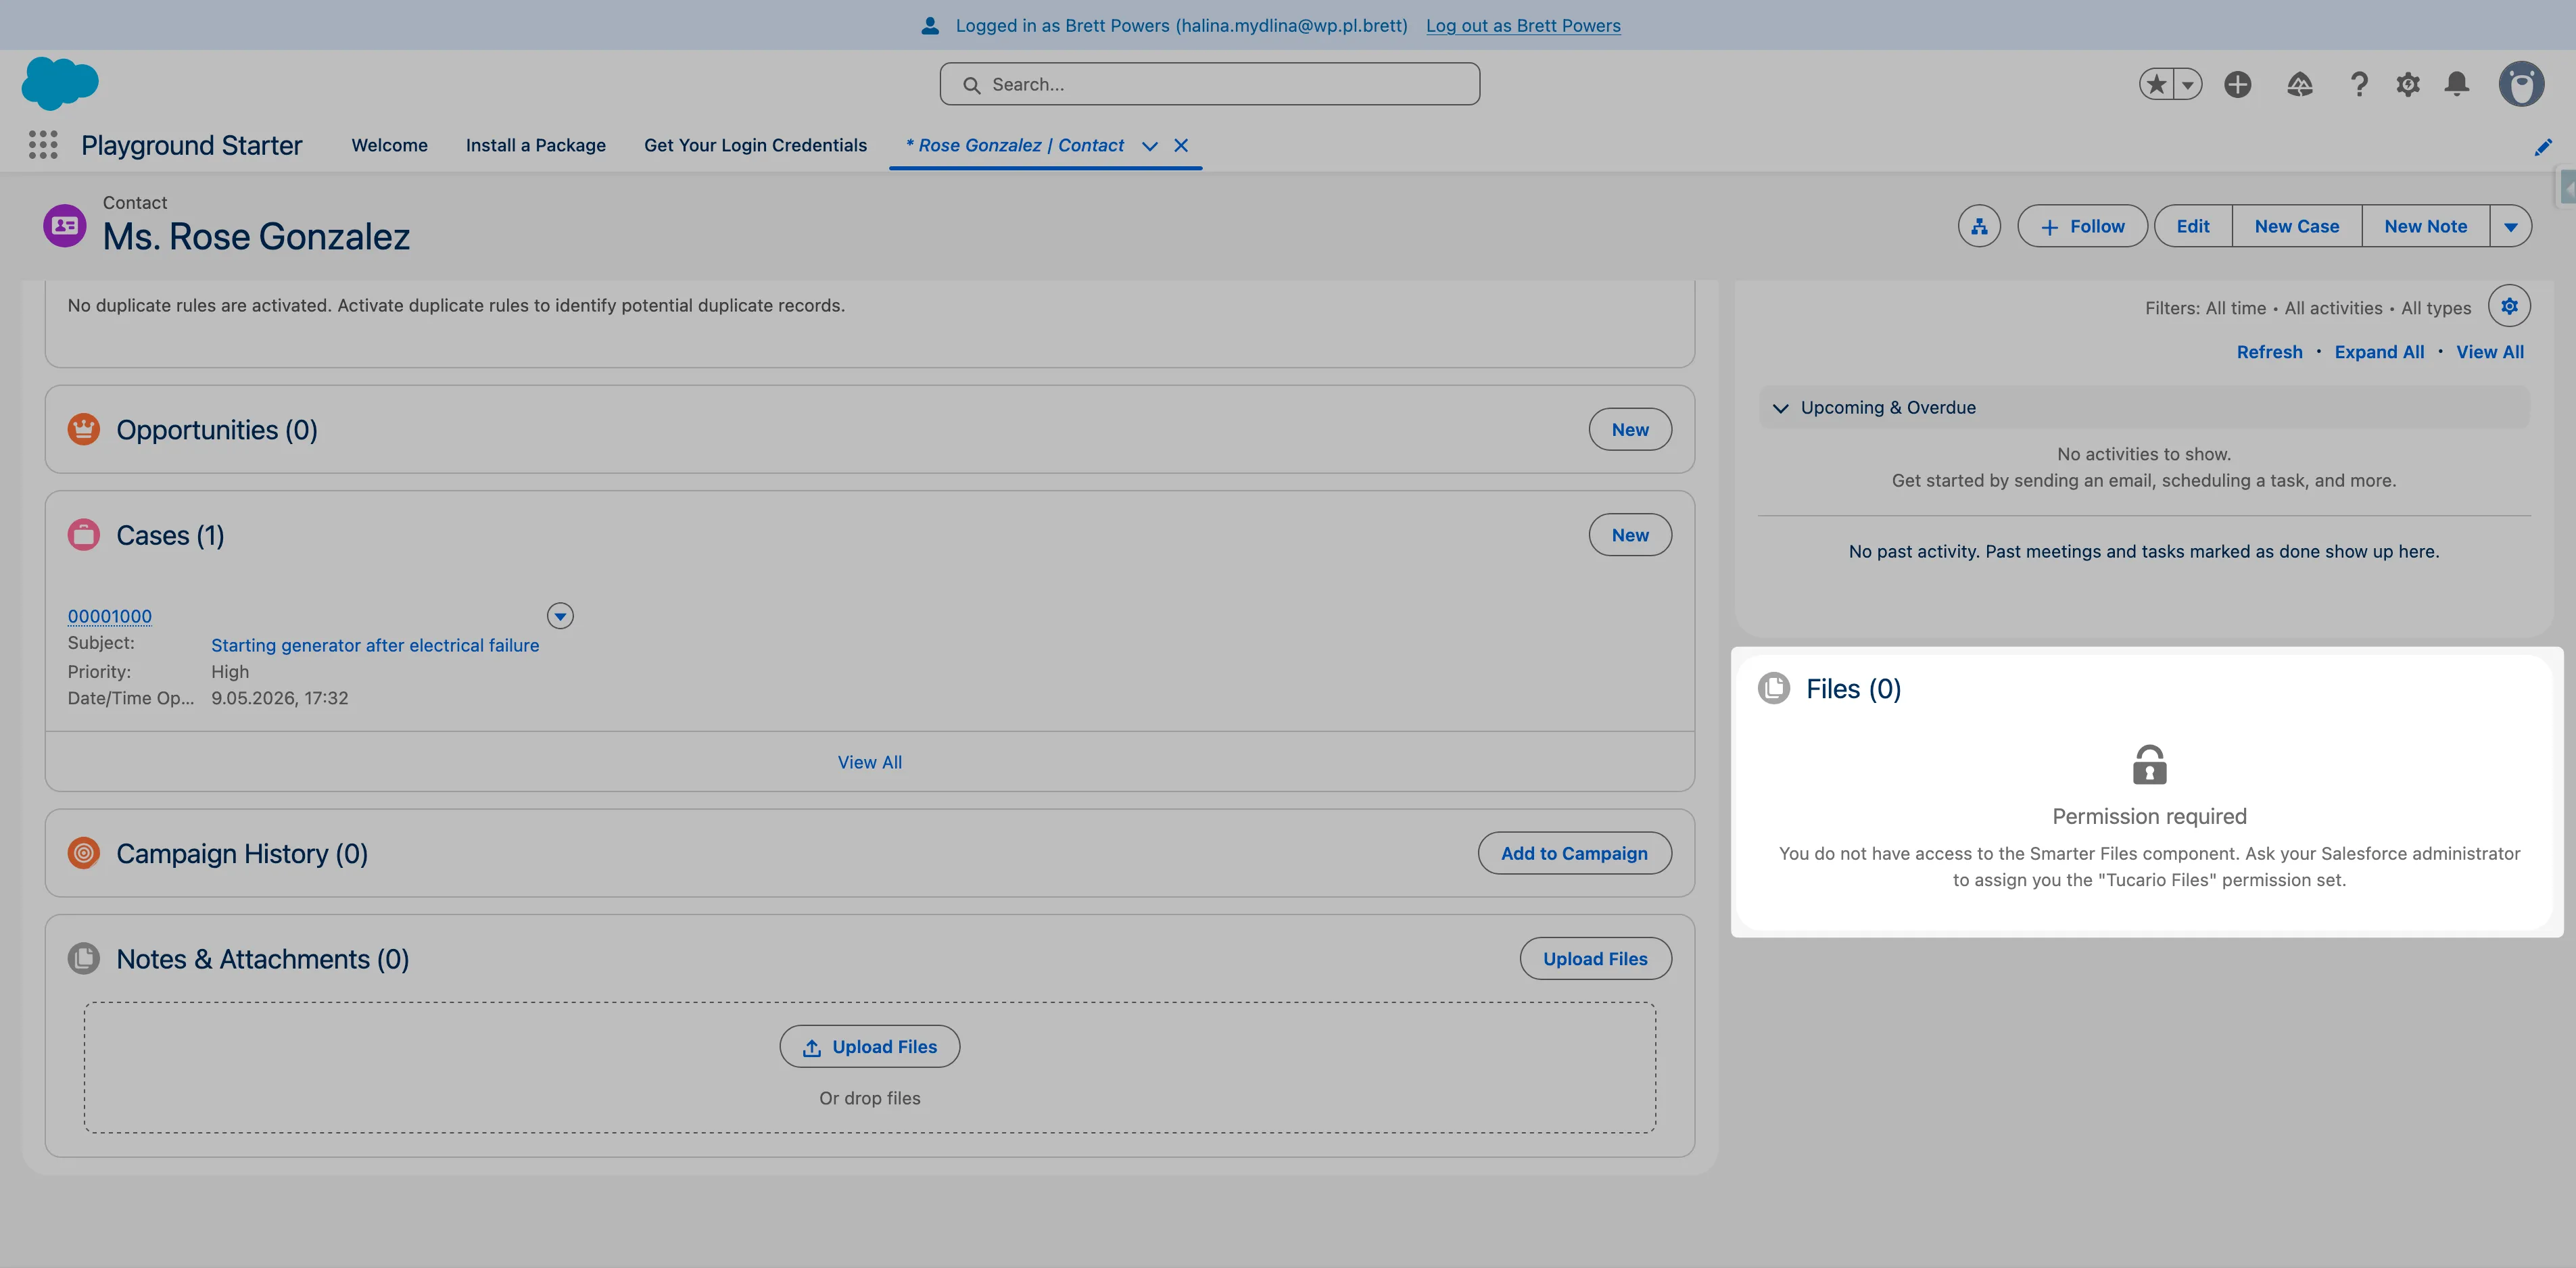Open the Help question mark icon
Viewport: 2576px width, 1268px height.
pyautogui.click(x=2359, y=84)
